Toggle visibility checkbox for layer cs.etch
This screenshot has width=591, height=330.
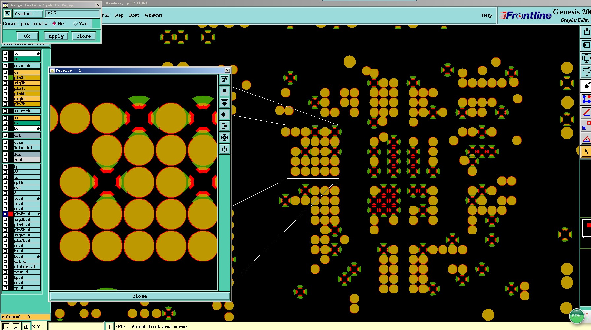click(x=5, y=66)
